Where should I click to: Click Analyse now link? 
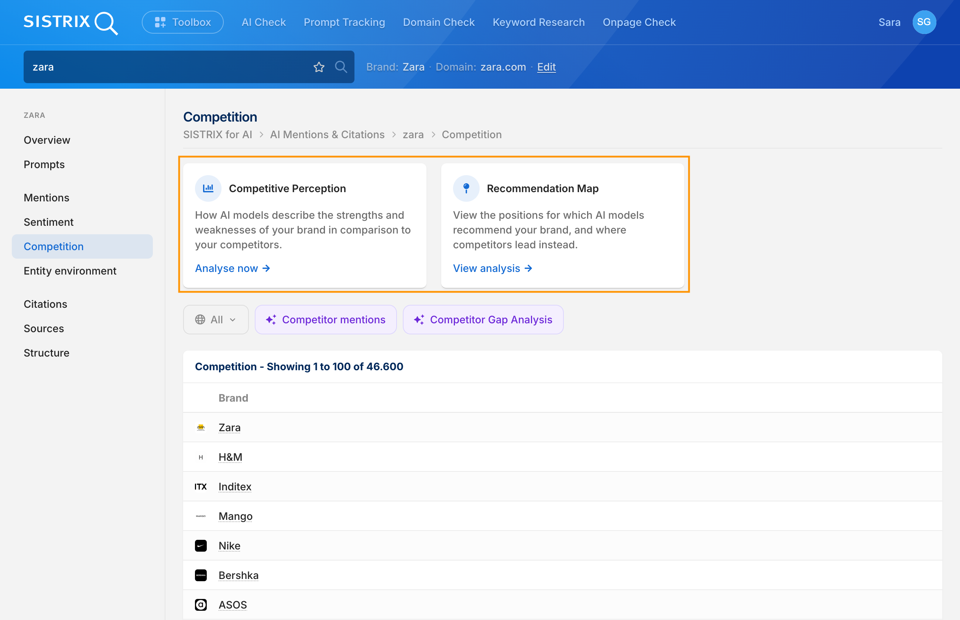tap(233, 268)
